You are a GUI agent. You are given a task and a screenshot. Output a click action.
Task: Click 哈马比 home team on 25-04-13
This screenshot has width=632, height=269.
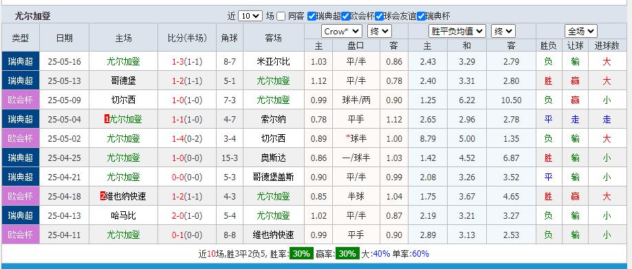click(123, 216)
